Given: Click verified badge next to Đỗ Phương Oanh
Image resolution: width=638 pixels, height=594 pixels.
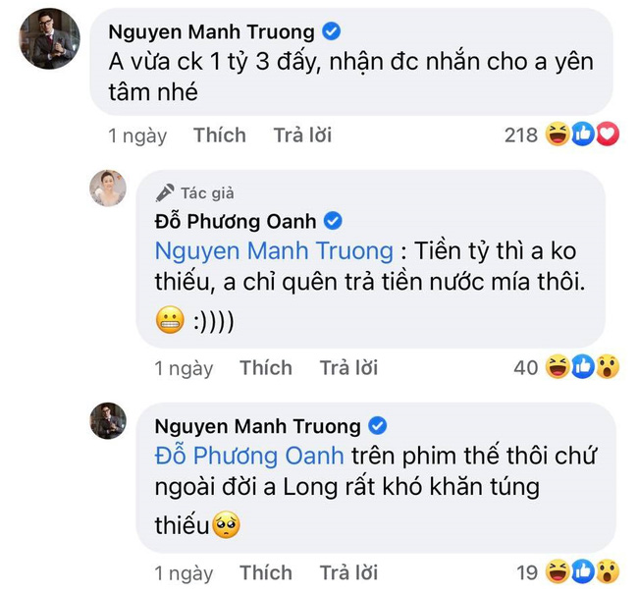Looking at the screenshot, I should click(x=333, y=221).
